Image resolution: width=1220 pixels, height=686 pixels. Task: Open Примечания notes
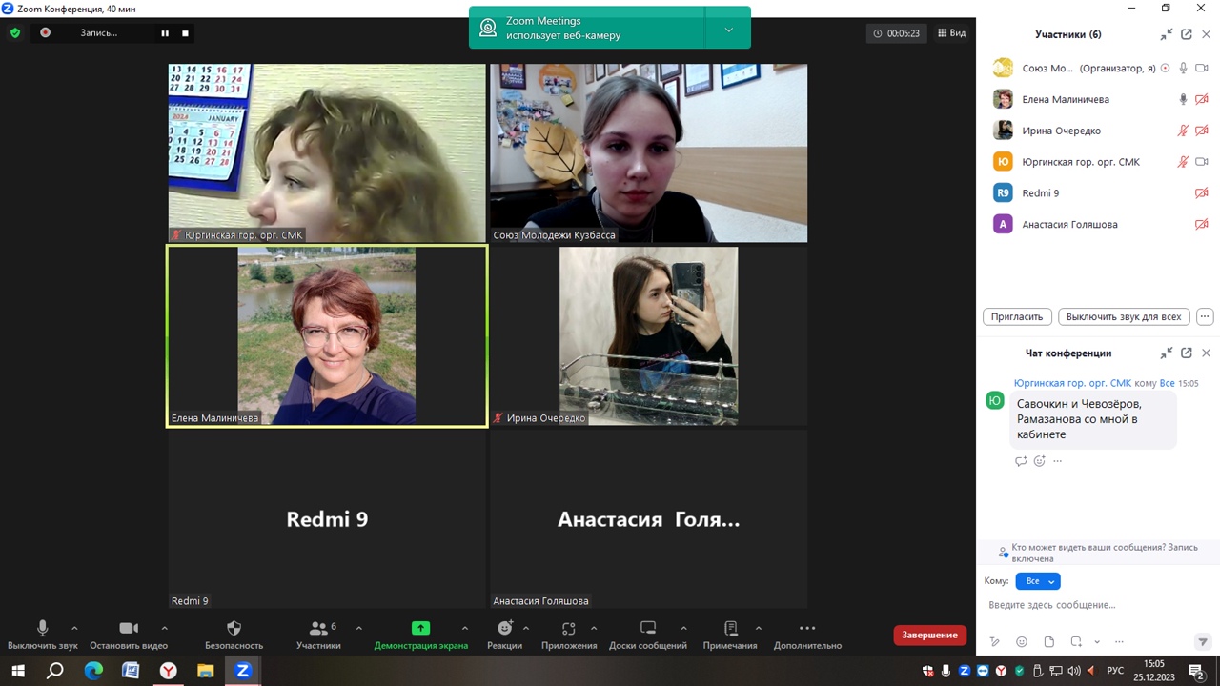730,635
